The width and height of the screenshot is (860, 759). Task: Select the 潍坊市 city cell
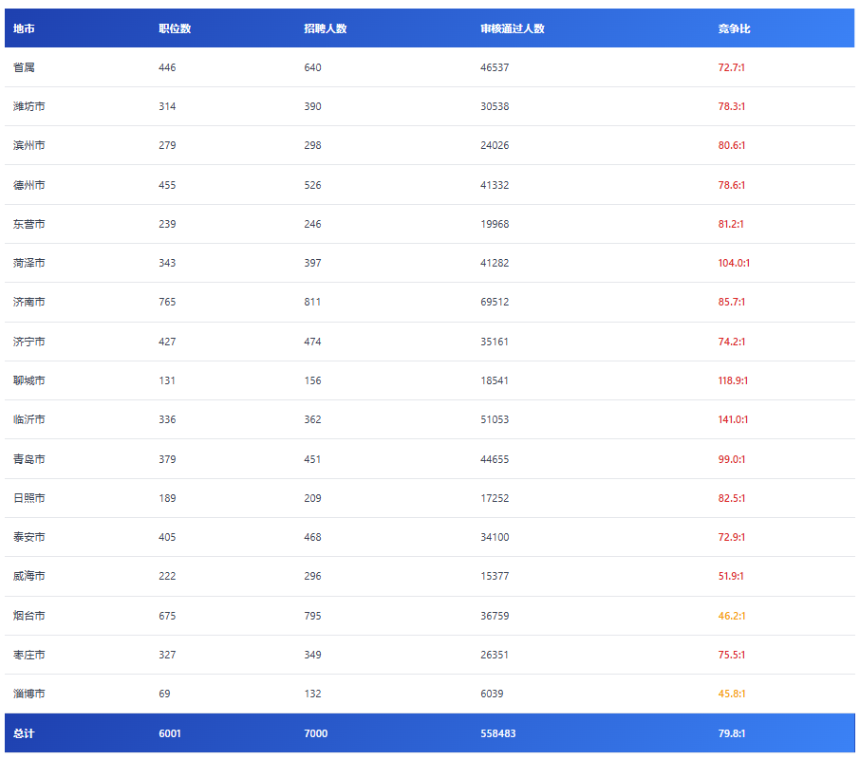pos(28,106)
